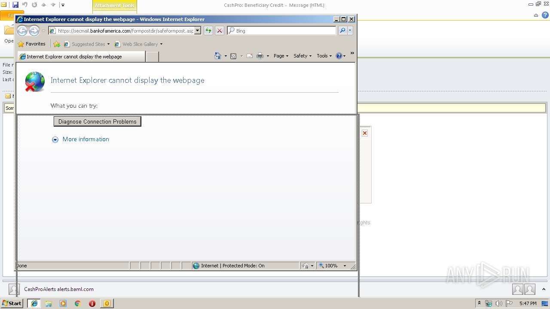Launch Google Chrome from taskbar
The width and height of the screenshot is (550, 309).
77,303
